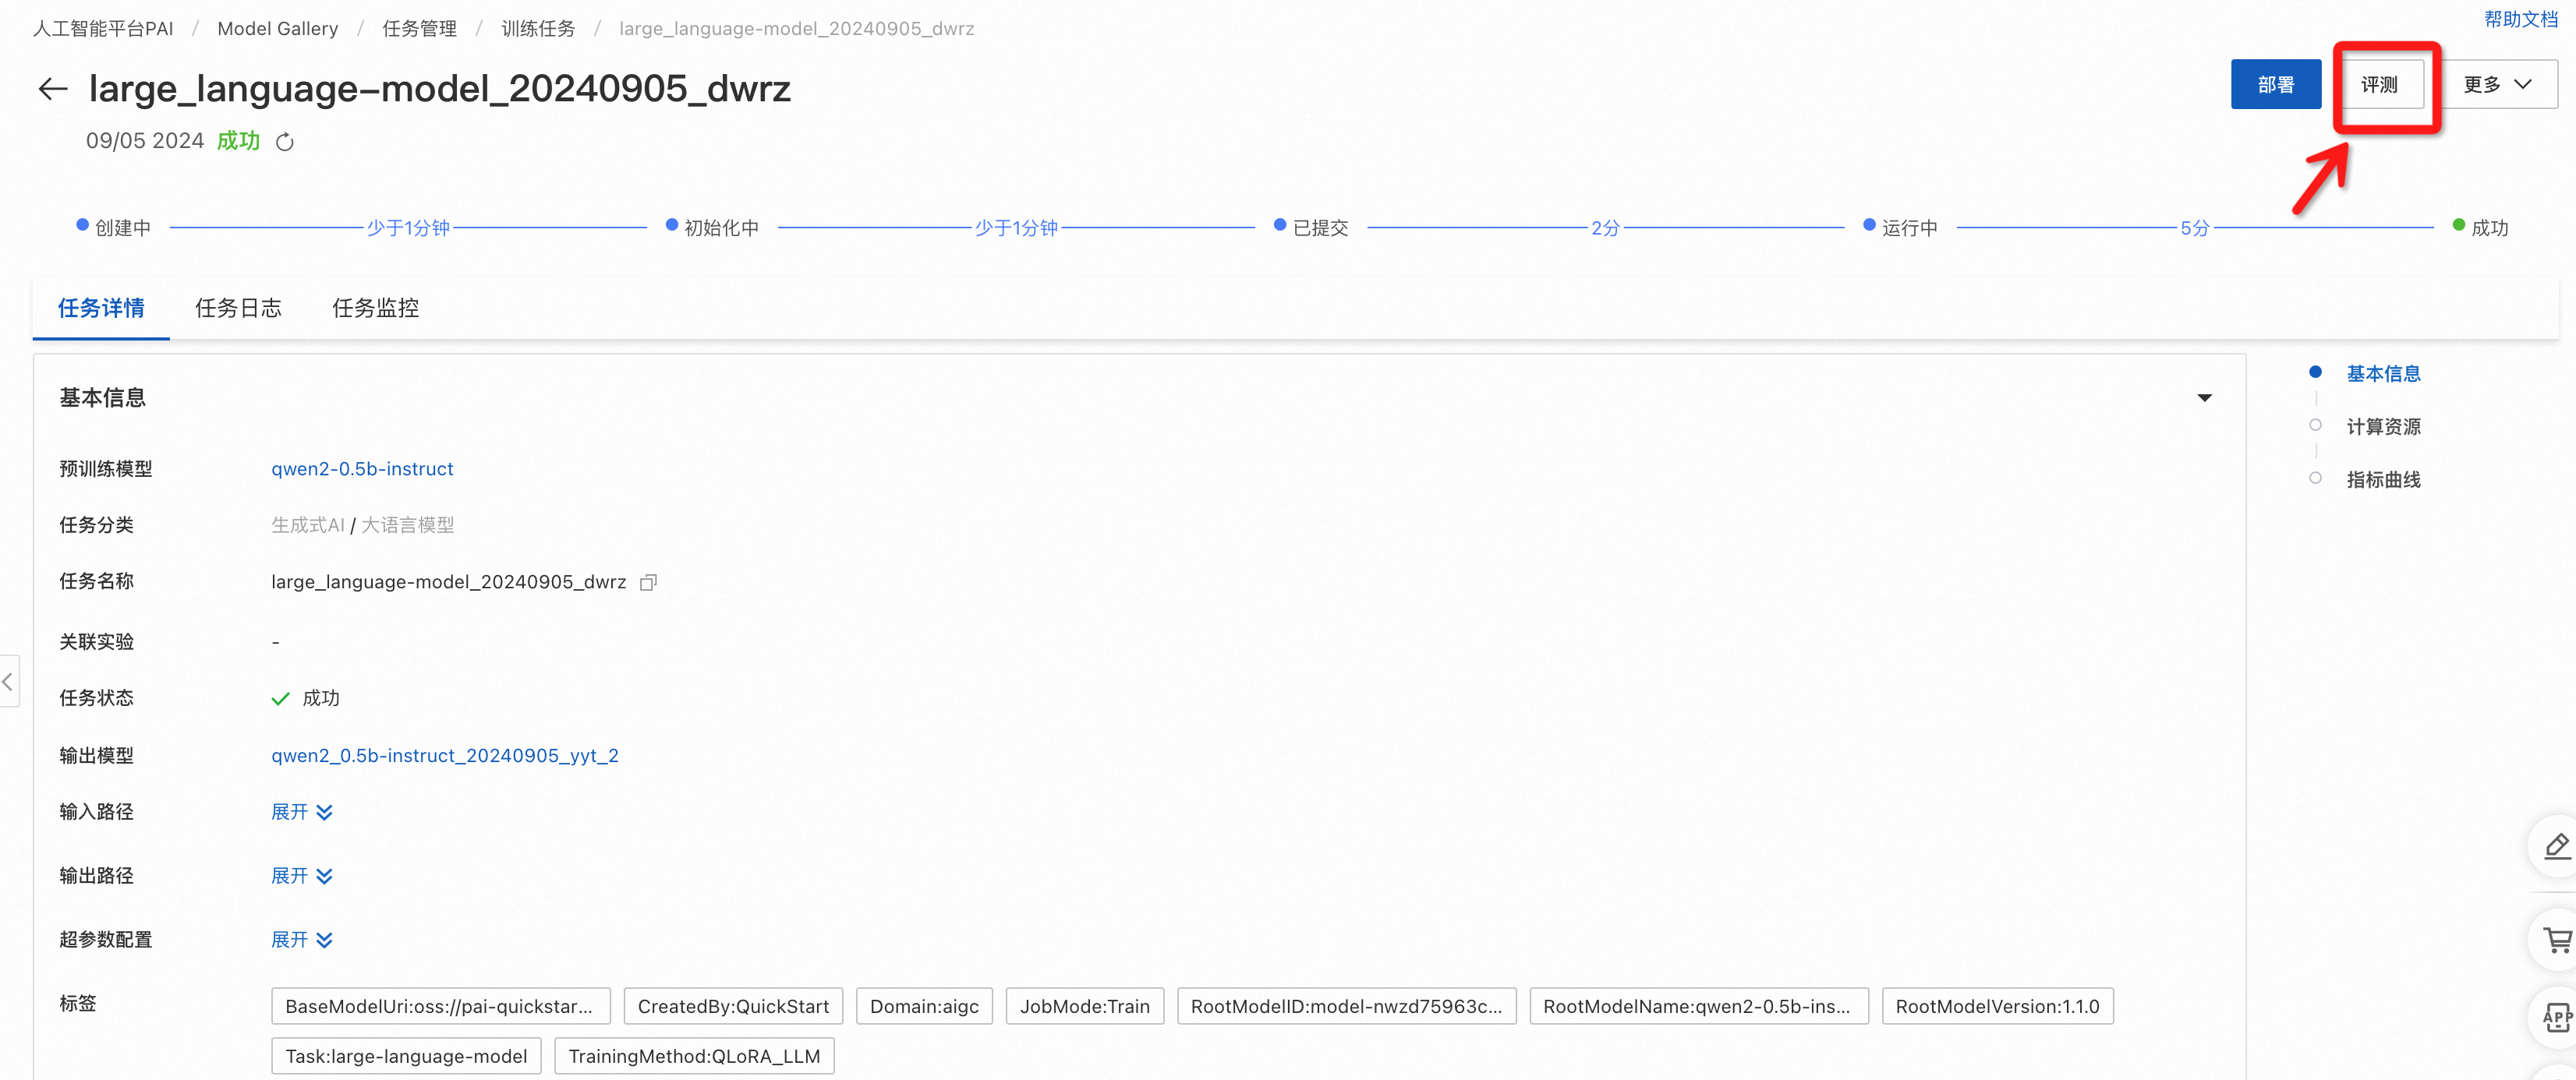Click the edit pencil floating icon
The image size is (2576, 1080).
click(x=2556, y=846)
